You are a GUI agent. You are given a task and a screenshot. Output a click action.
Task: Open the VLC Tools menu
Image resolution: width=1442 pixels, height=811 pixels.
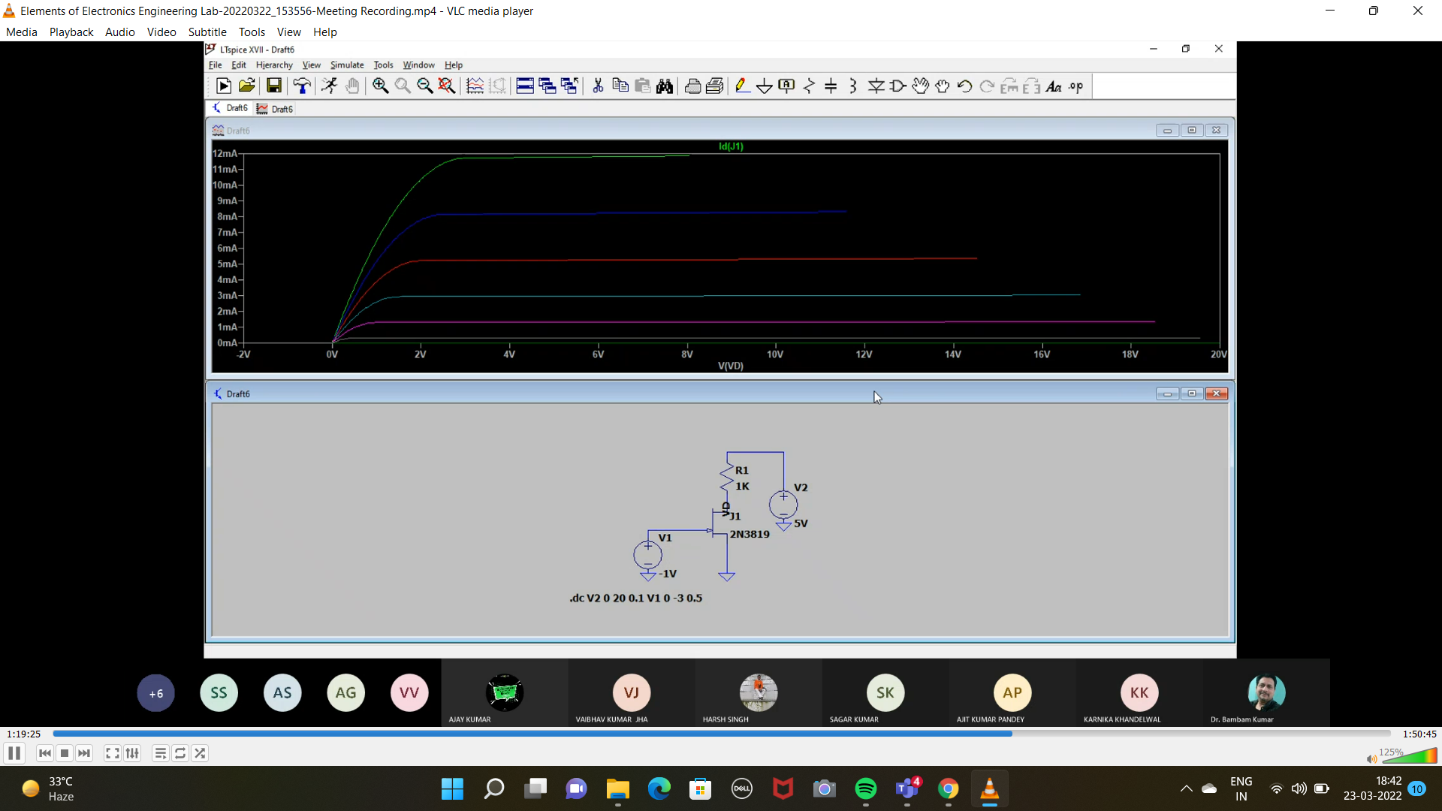(252, 32)
